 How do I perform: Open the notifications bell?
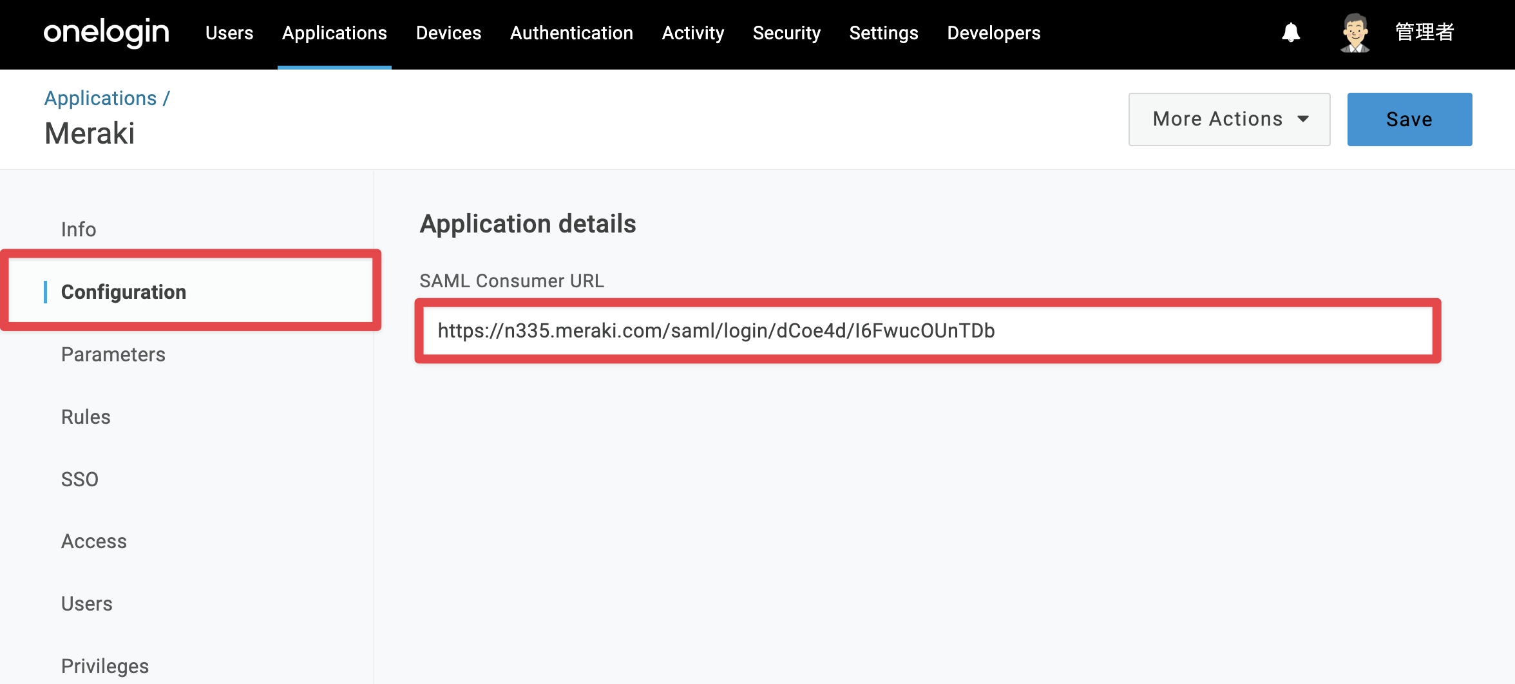1291,32
